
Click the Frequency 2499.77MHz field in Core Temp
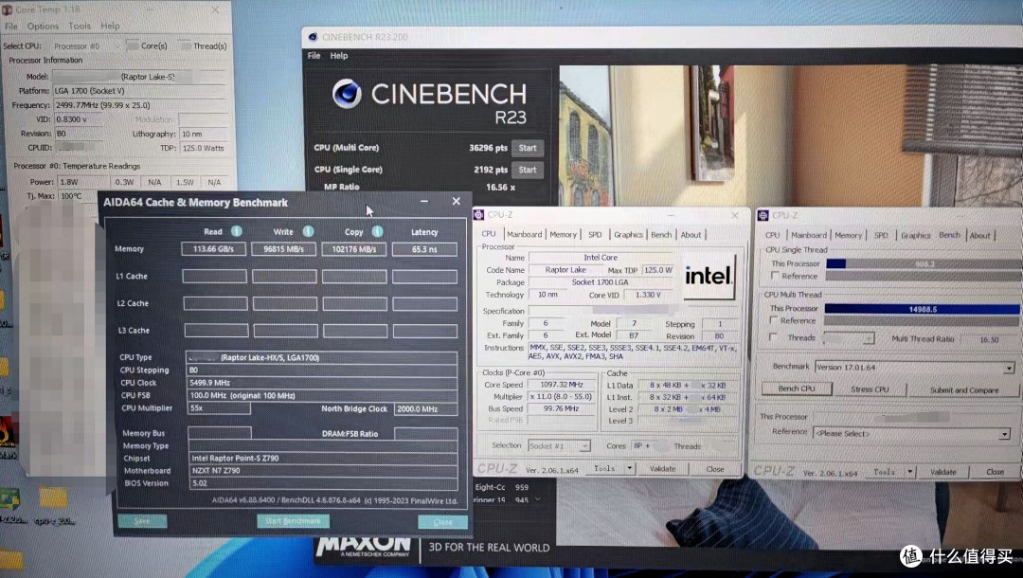[x=139, y=105]
